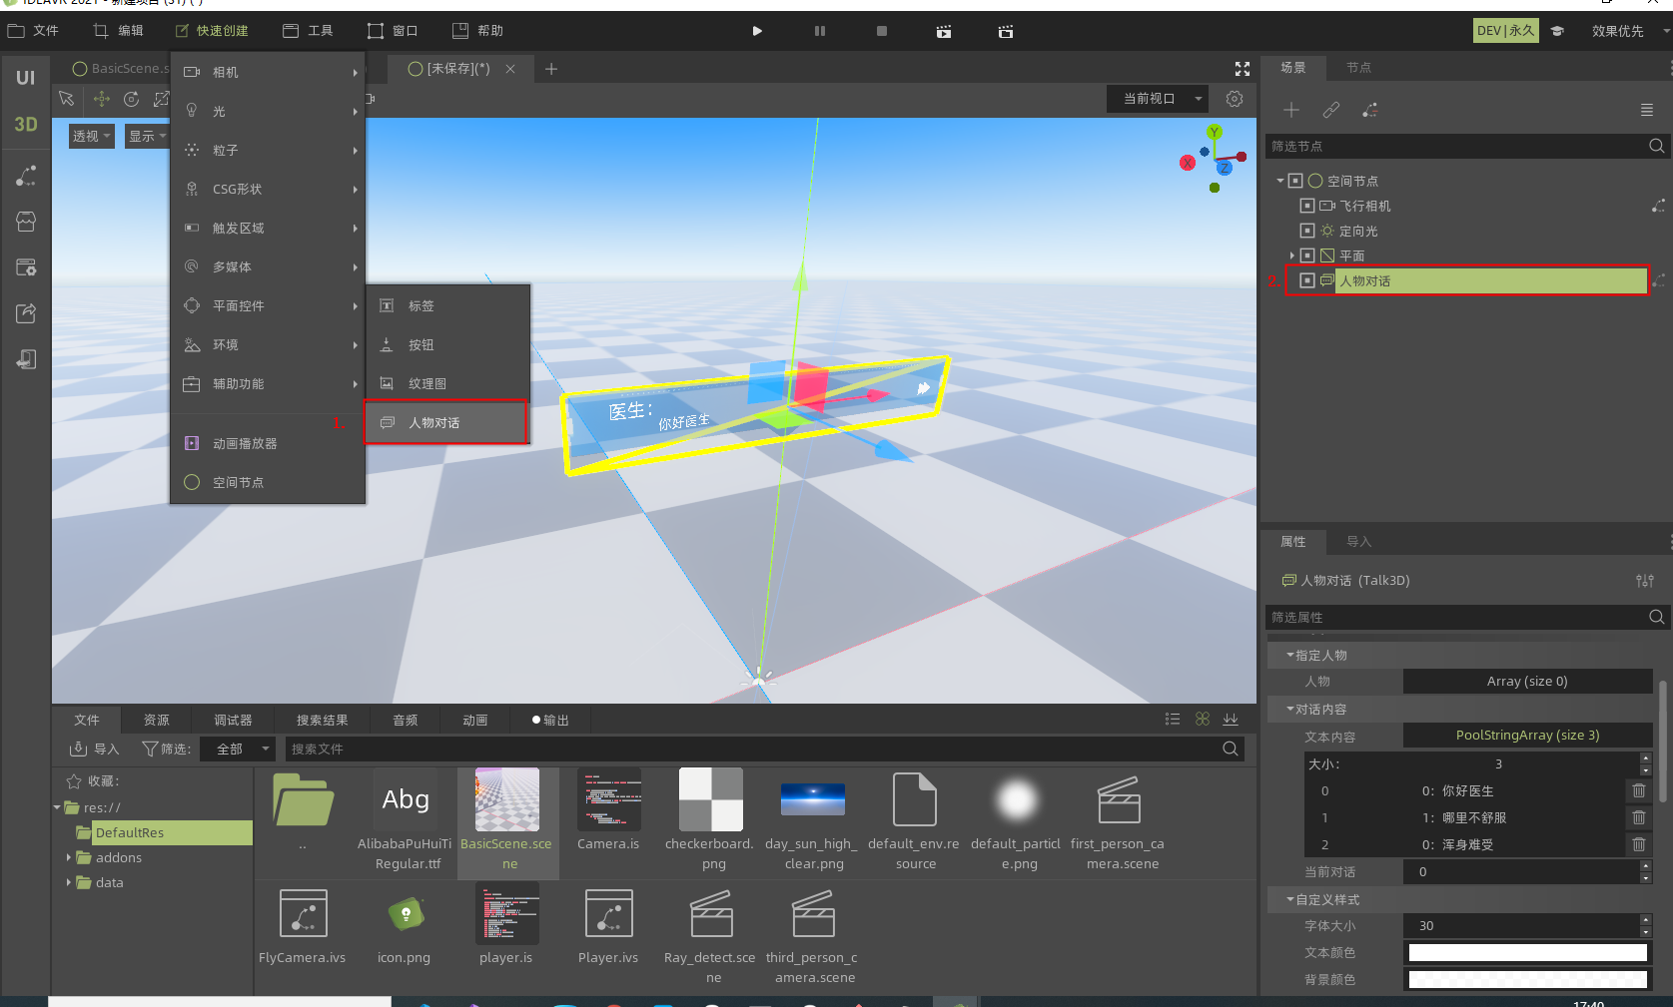Switch file panel to list view
The image size is (1673, 1007).
coord(1173,720)
